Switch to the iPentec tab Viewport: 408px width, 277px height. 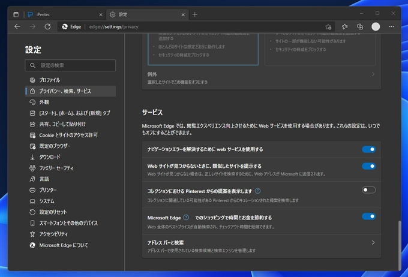(65, 14)
